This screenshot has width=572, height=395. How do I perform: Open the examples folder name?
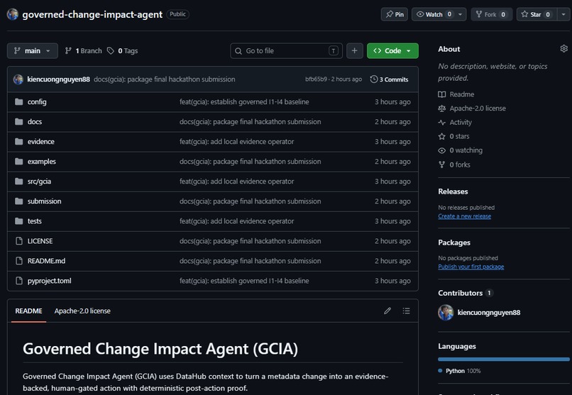tap(42, 161)
